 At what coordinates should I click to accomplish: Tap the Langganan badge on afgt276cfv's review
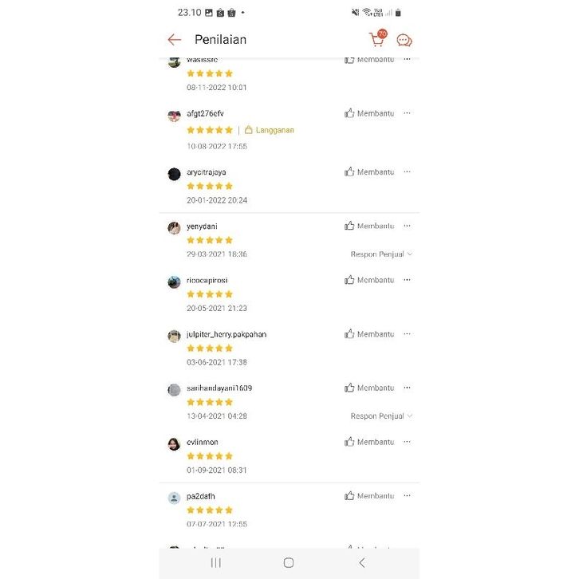270,130
